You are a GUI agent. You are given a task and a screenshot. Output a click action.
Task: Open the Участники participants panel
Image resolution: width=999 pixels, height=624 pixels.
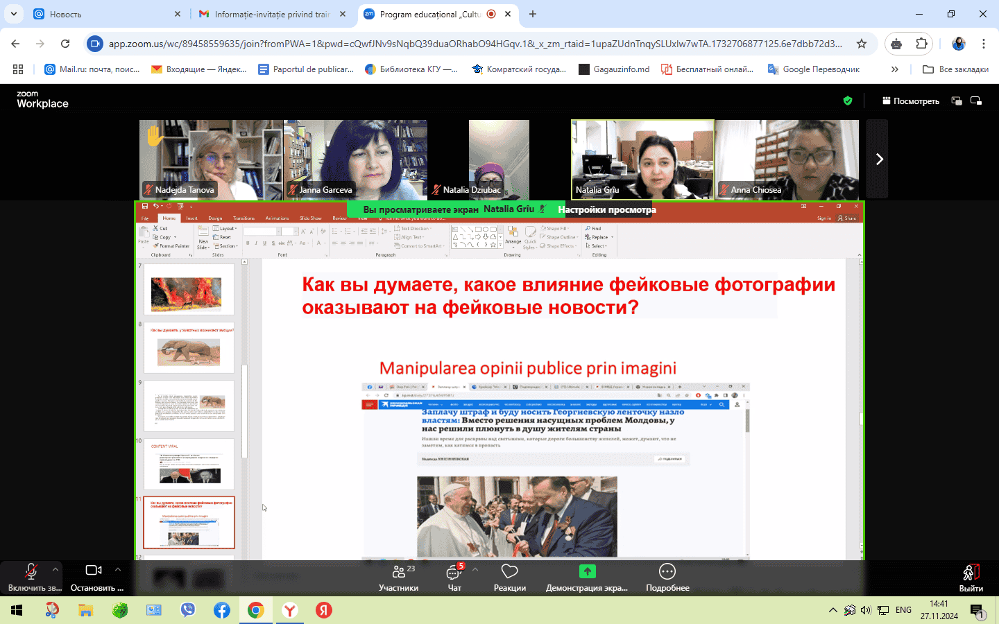tap(398, 577)
